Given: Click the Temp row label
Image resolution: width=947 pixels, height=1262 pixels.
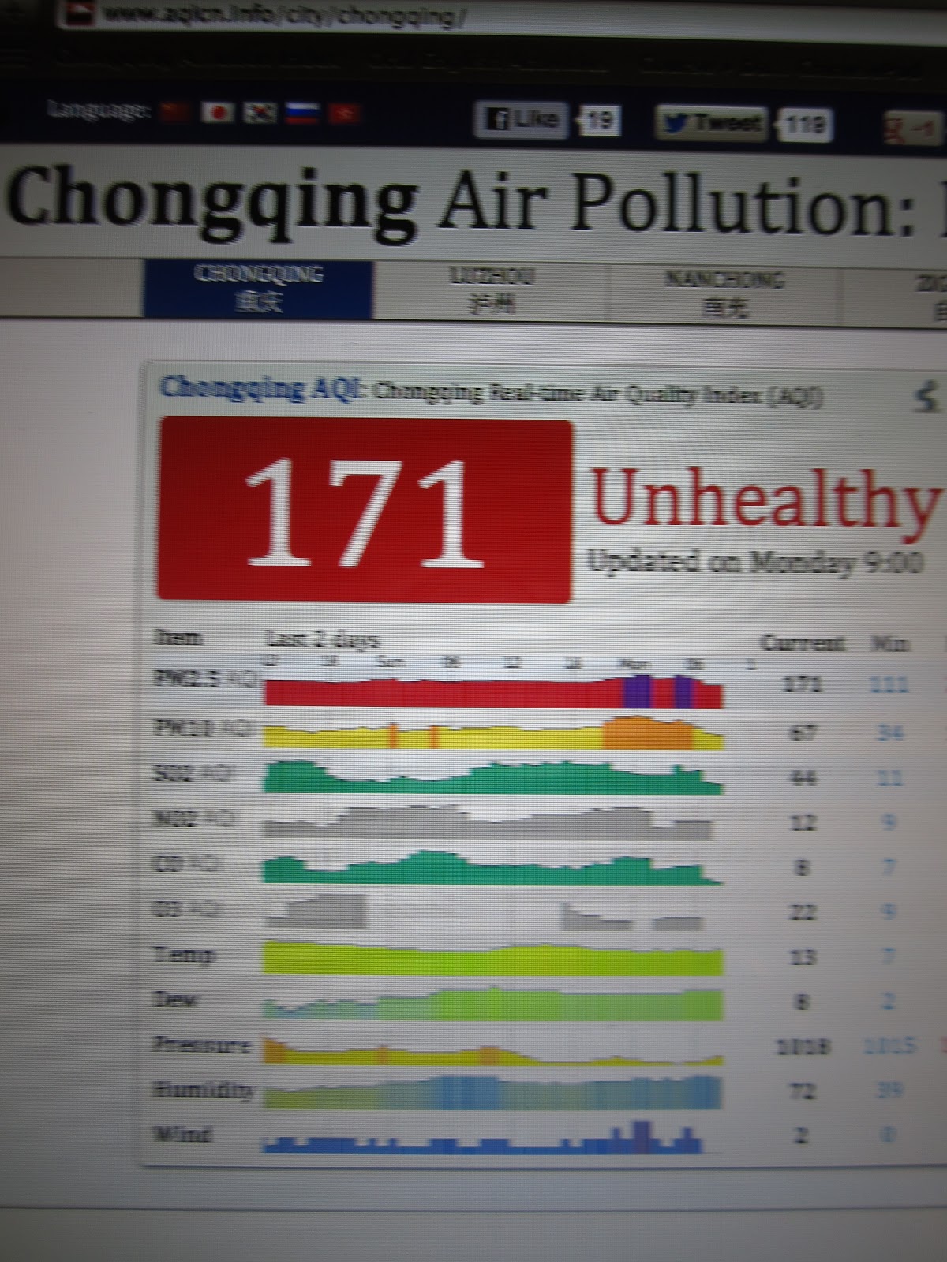Looking at the screenshot, I should click(183, 956).
